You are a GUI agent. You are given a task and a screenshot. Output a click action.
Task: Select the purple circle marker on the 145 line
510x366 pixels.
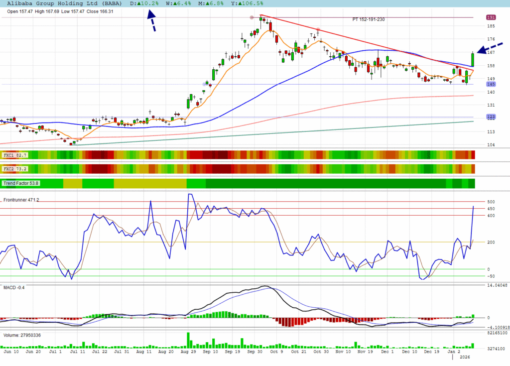tap(204, 84)
